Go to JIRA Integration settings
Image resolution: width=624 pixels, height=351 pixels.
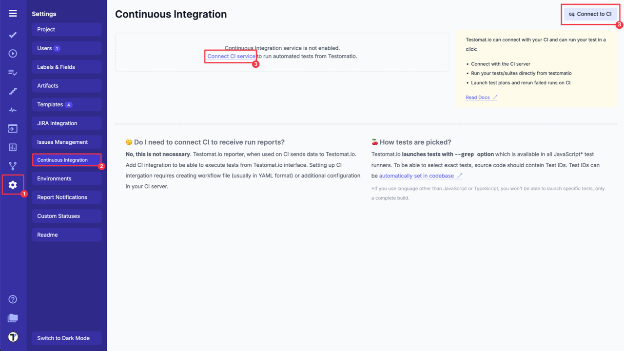click(x=67, y=123)
